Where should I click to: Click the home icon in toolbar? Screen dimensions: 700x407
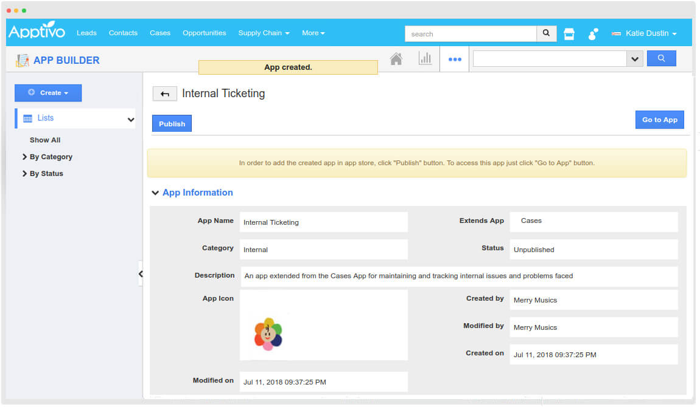point(396,59)
